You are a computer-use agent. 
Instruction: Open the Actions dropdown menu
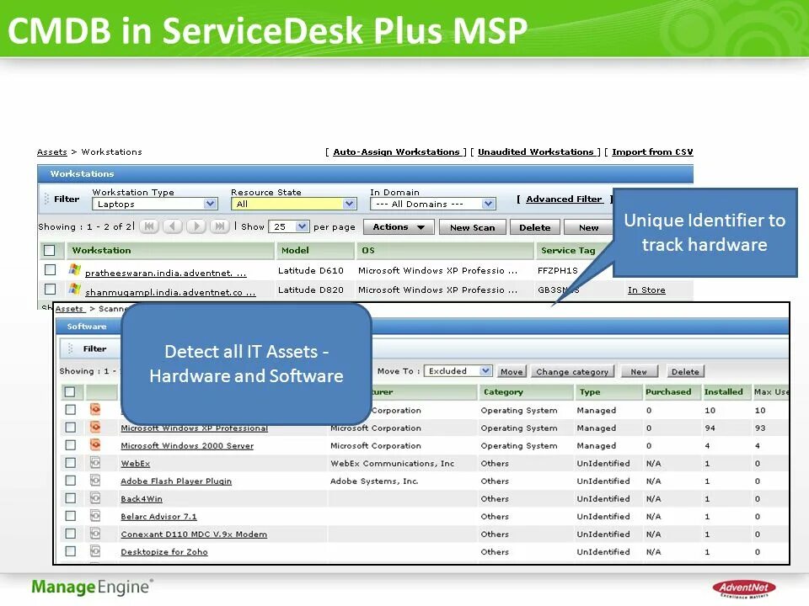399,227
